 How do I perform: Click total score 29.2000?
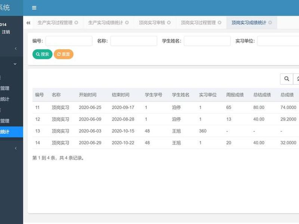click(288, 119)
